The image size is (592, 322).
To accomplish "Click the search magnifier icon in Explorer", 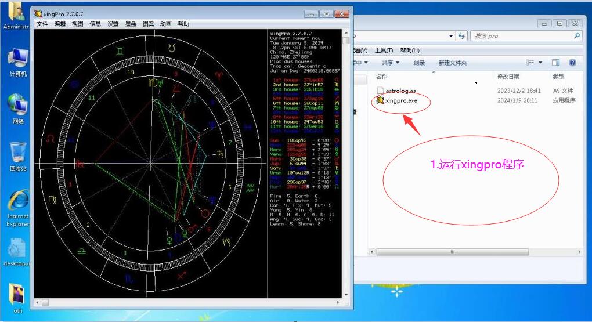I will coord(576,36).
